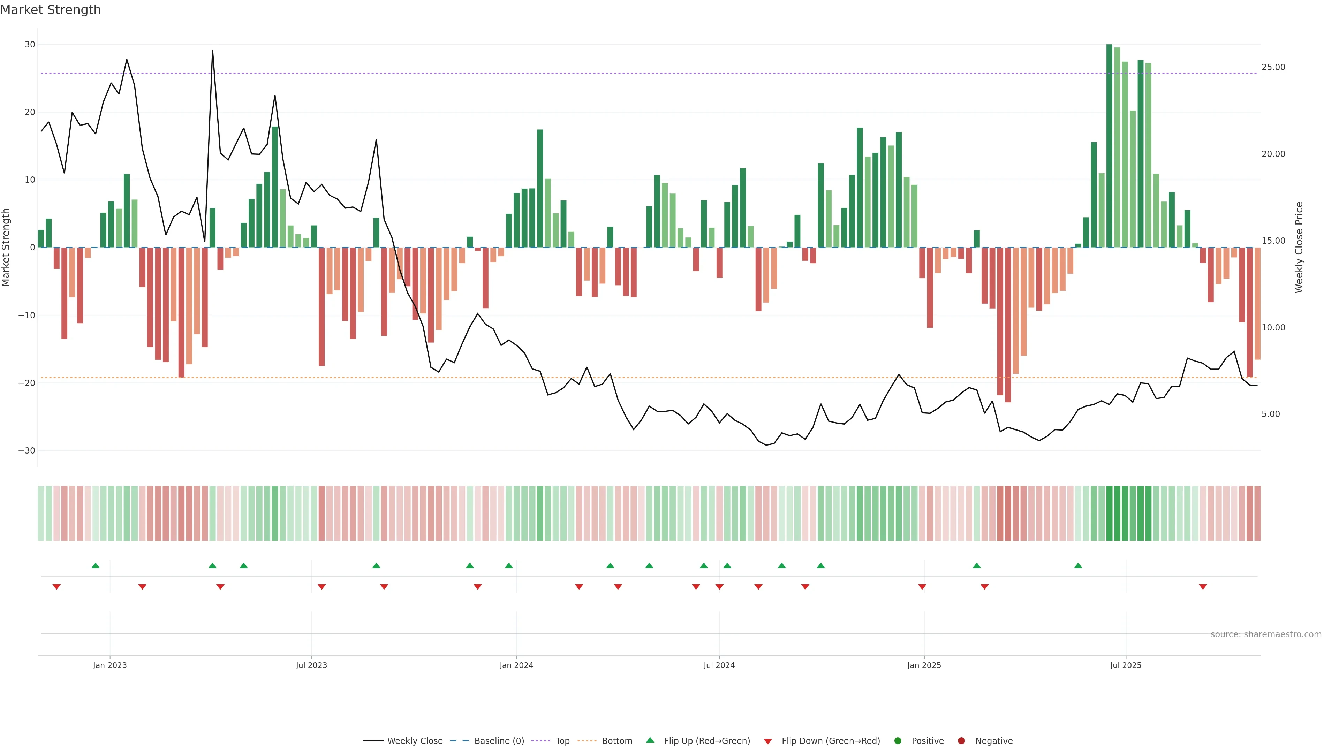Click the last red flip-down triangle after Jul 2025
Screen dimensions: 1339x753
point(1202,587)
